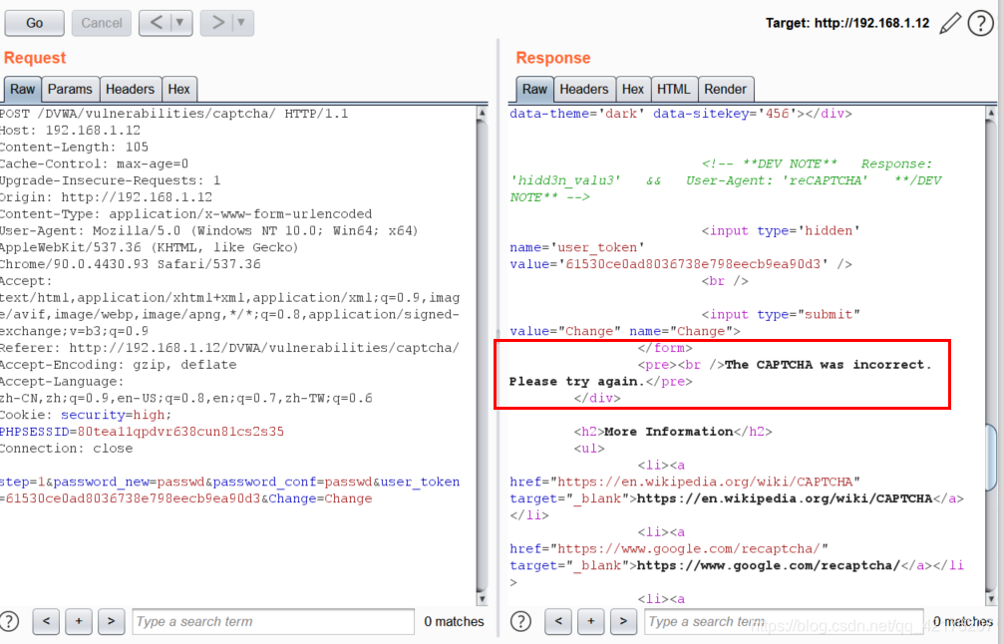Click the PHPSESSID cookie value in request
The height and width of the screenshot is (644, 1003).
pyautogui.click(x=180, y=432)
